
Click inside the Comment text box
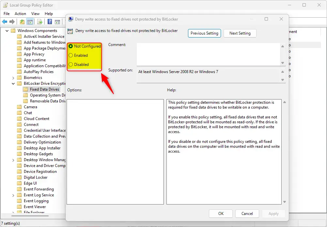209,54
